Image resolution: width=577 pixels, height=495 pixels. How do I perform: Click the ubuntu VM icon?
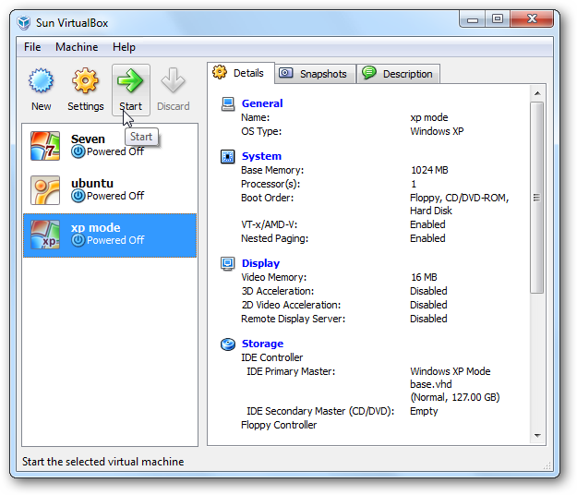point(45,190)
